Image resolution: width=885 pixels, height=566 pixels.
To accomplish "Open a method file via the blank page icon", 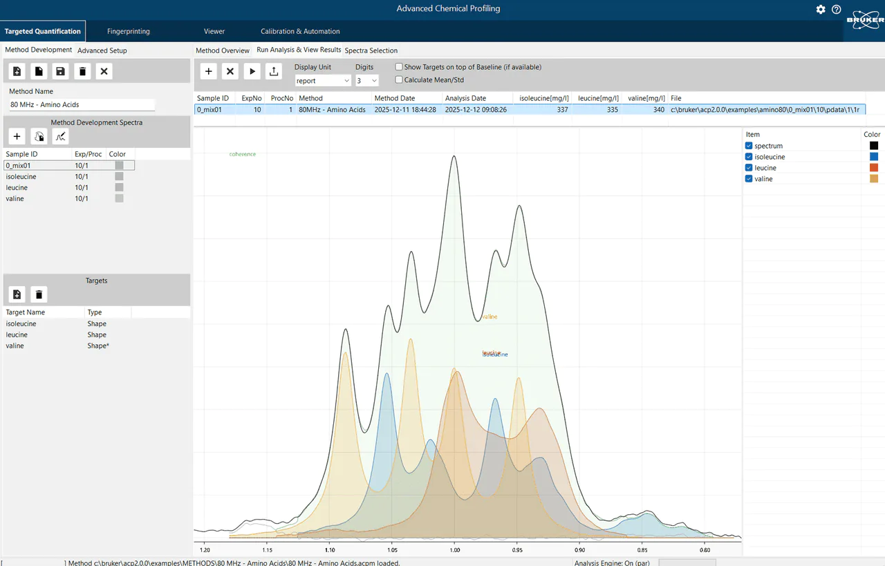I will click(x=39, y=71).
